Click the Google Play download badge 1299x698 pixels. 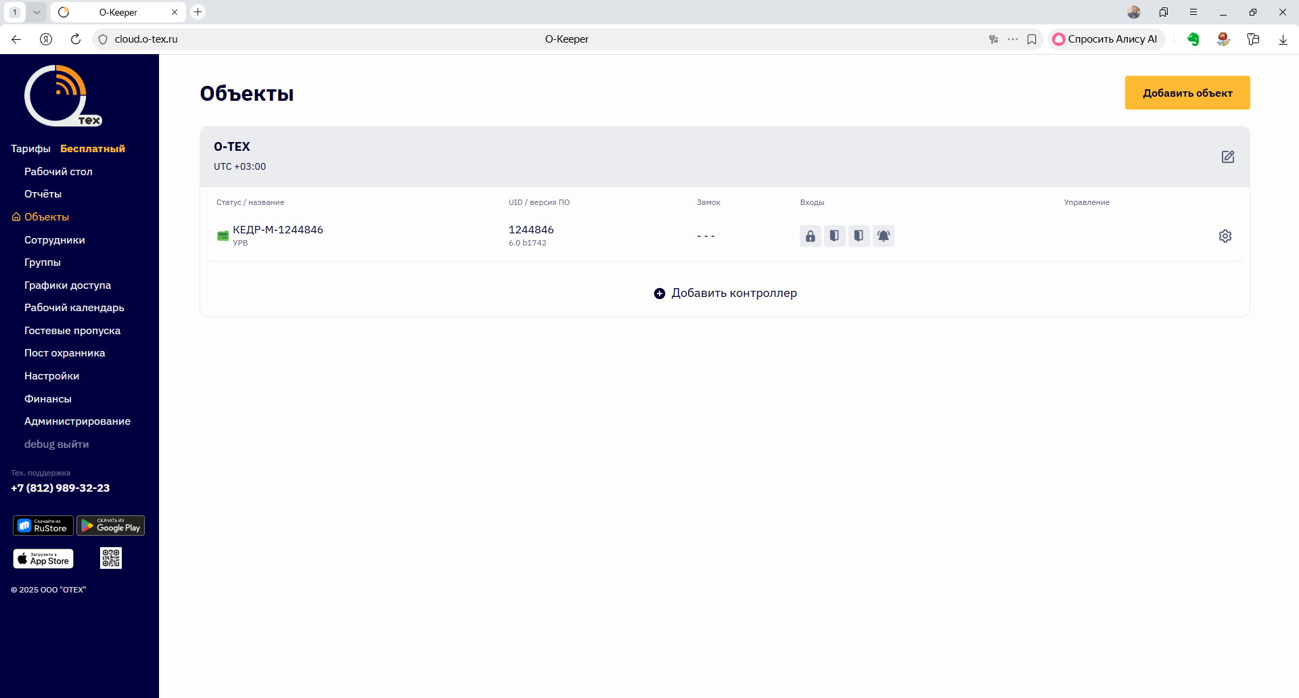[111, 526]
